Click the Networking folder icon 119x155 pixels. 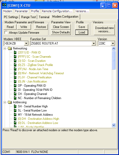coord(10,48)
